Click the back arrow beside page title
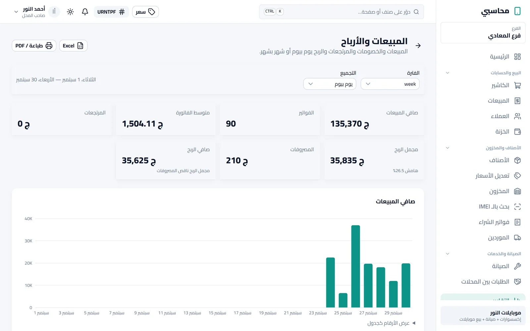Screen dimensions: 530x331 418,46
